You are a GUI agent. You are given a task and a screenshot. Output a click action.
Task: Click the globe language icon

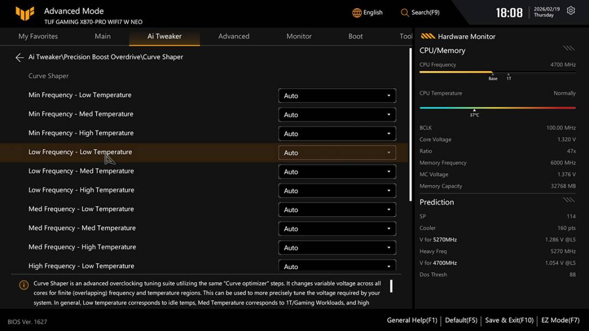[357, 13]
